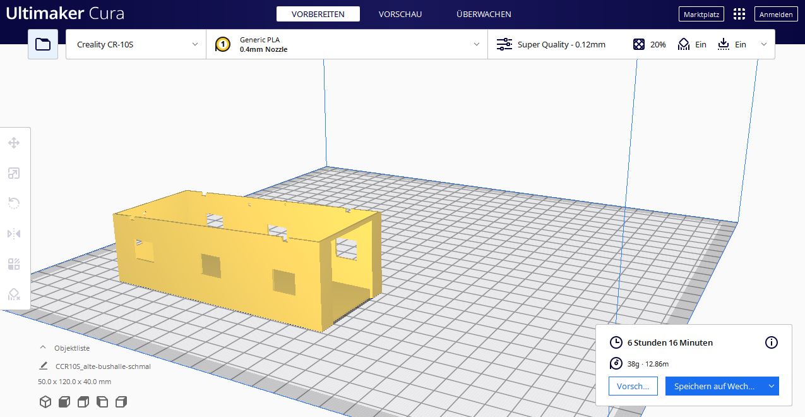Viewport: 805px width, 417px height.
Task: Open the apps grid icon in header
Action: click(x=739, y=14)
